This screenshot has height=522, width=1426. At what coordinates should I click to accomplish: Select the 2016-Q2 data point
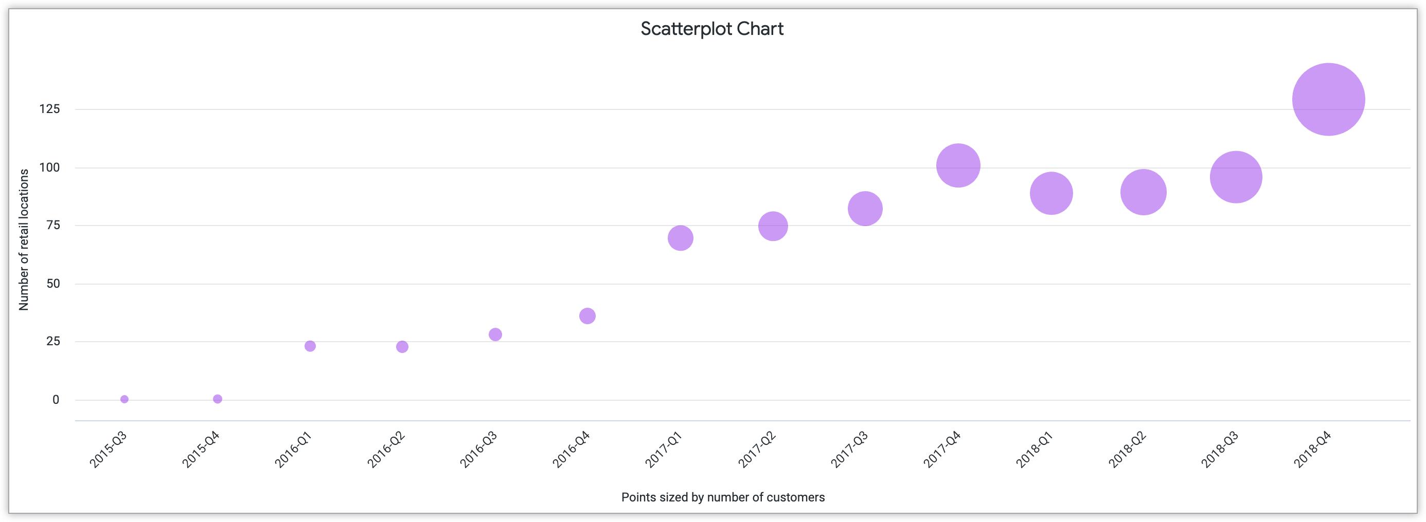(x=402, y=347)
